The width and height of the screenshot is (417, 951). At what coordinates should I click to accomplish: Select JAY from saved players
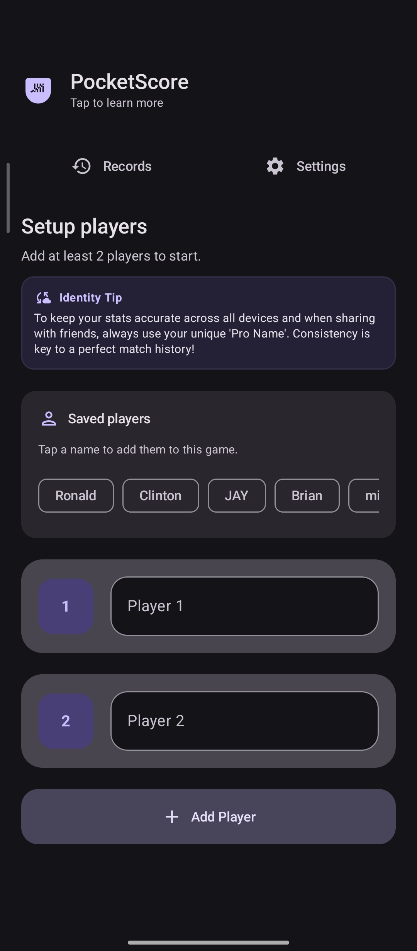[x=236, y=496]
